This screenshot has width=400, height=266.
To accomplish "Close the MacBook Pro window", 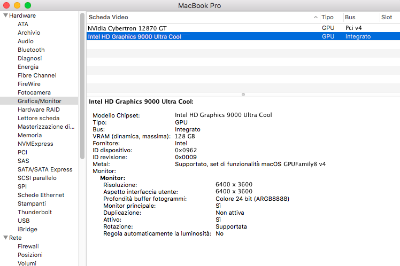I will click(x=6, y=5).
